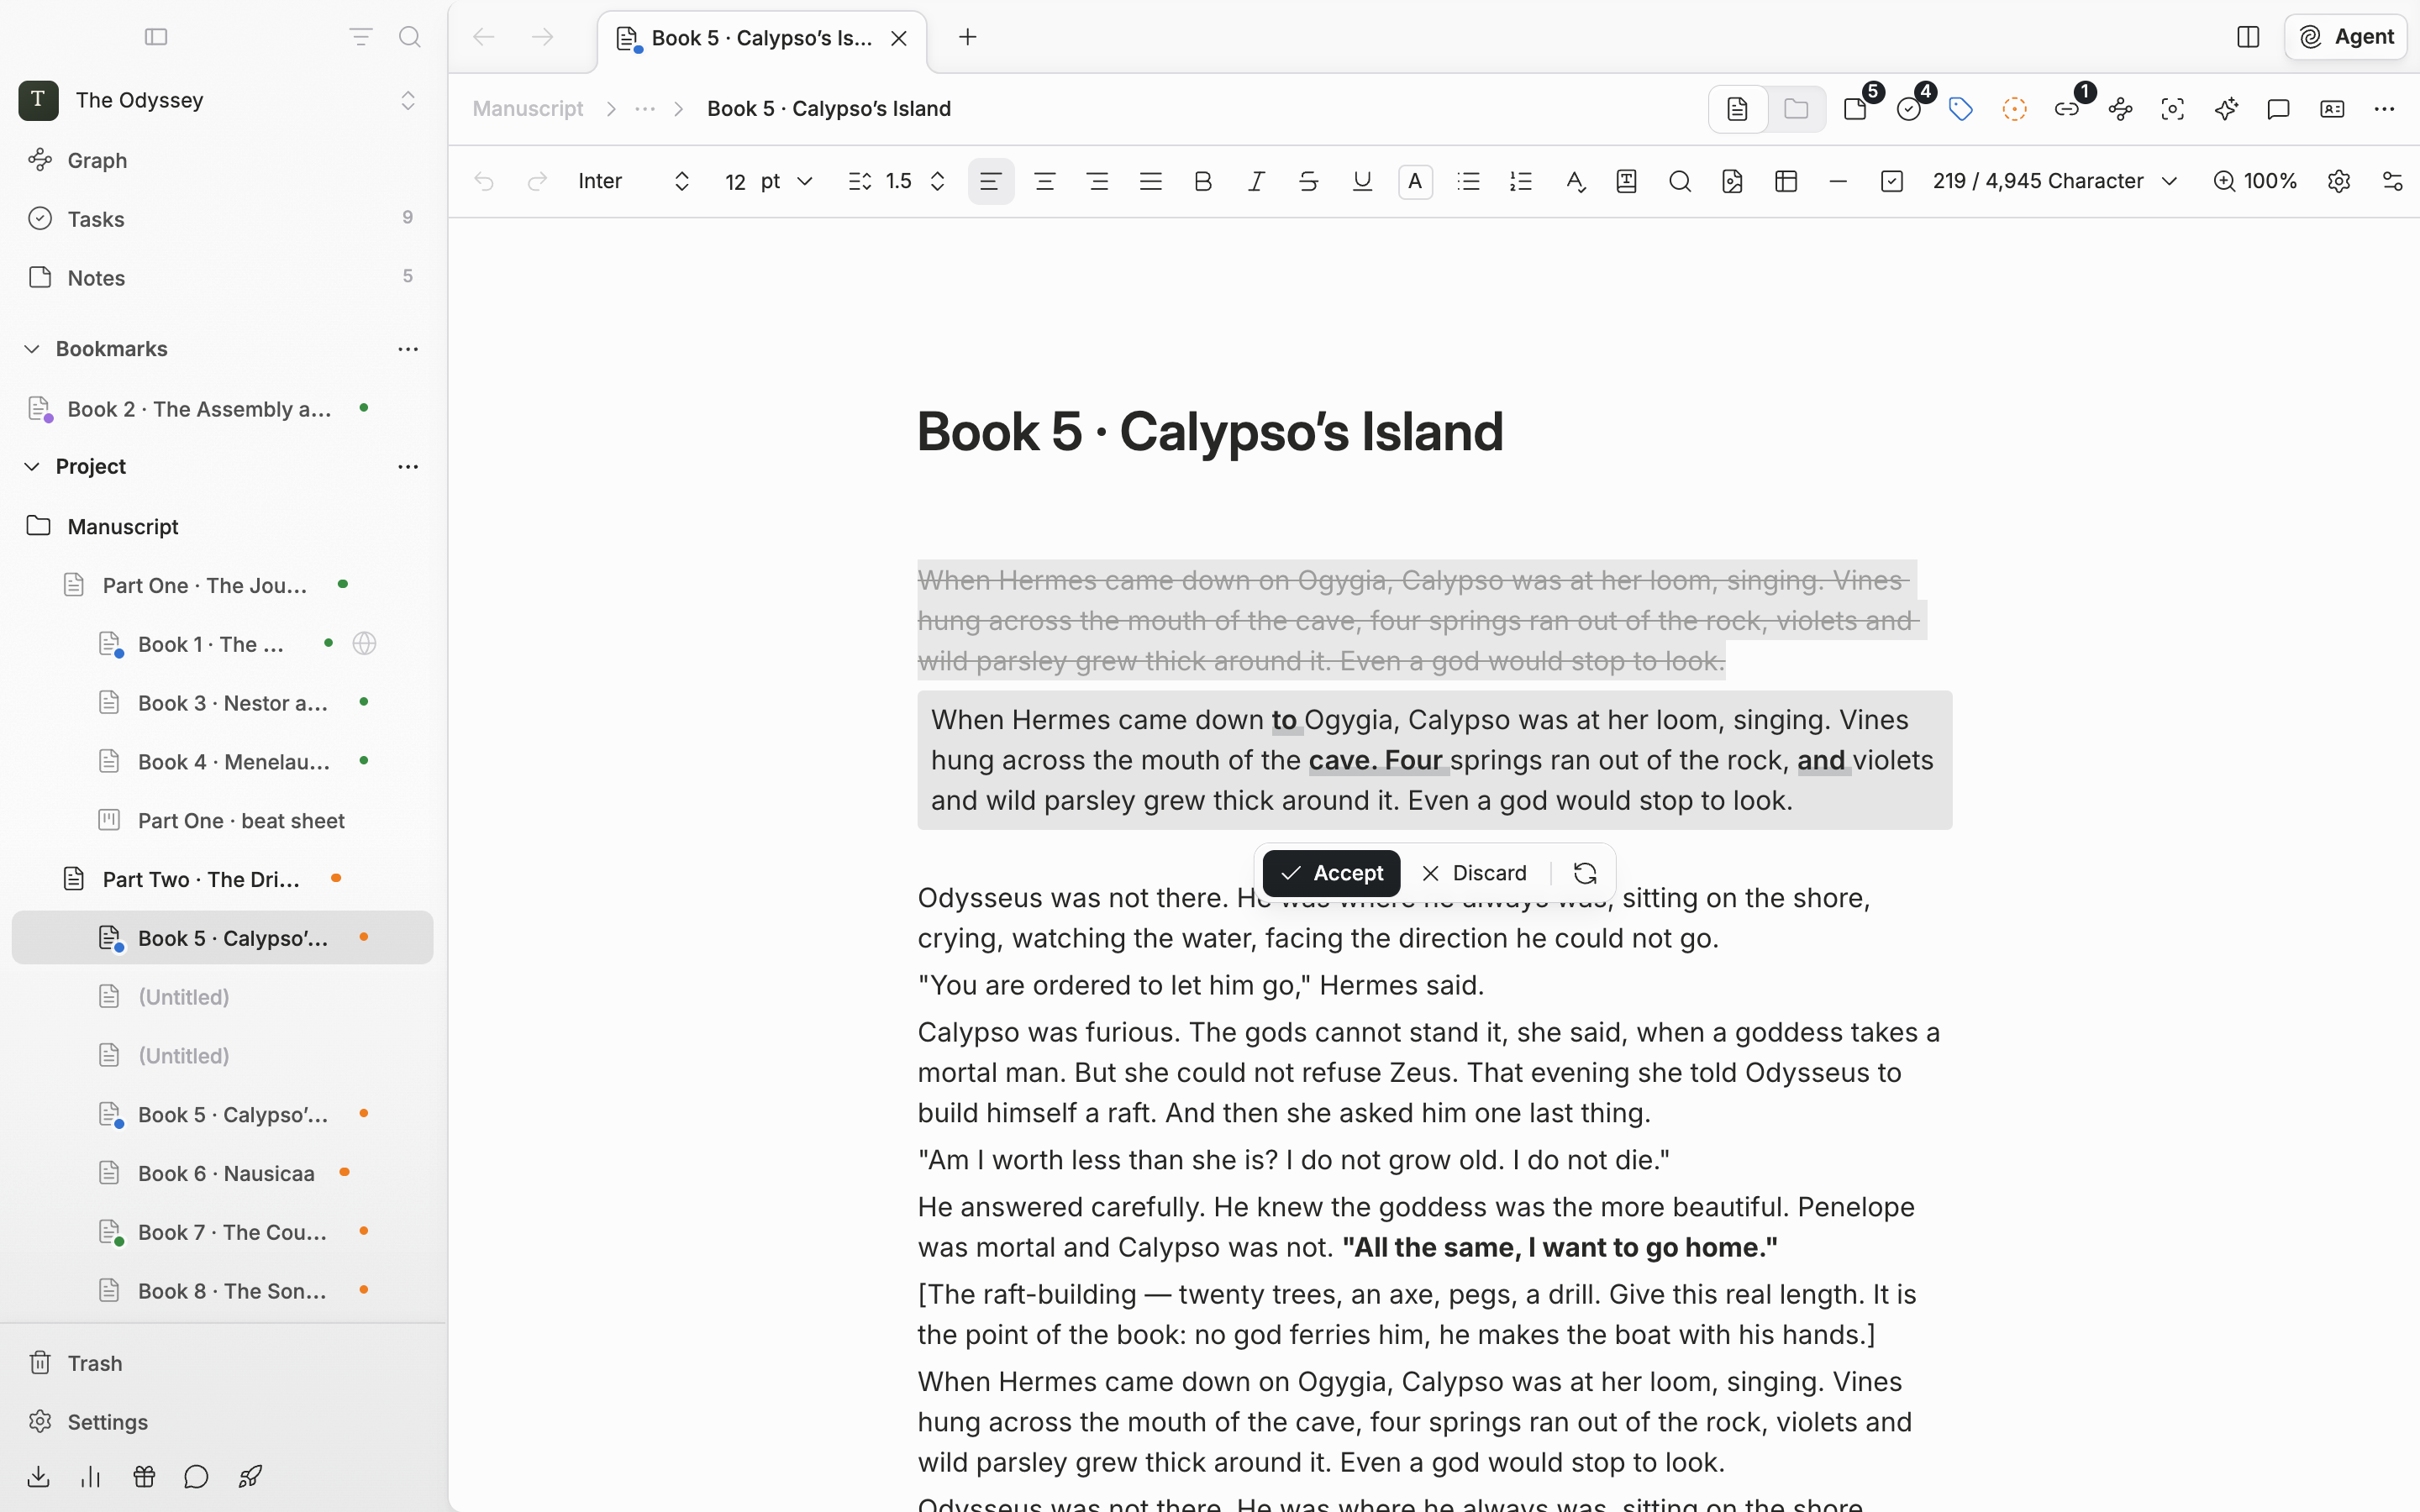Open linked items icon with badge 1

point(2067,109)
